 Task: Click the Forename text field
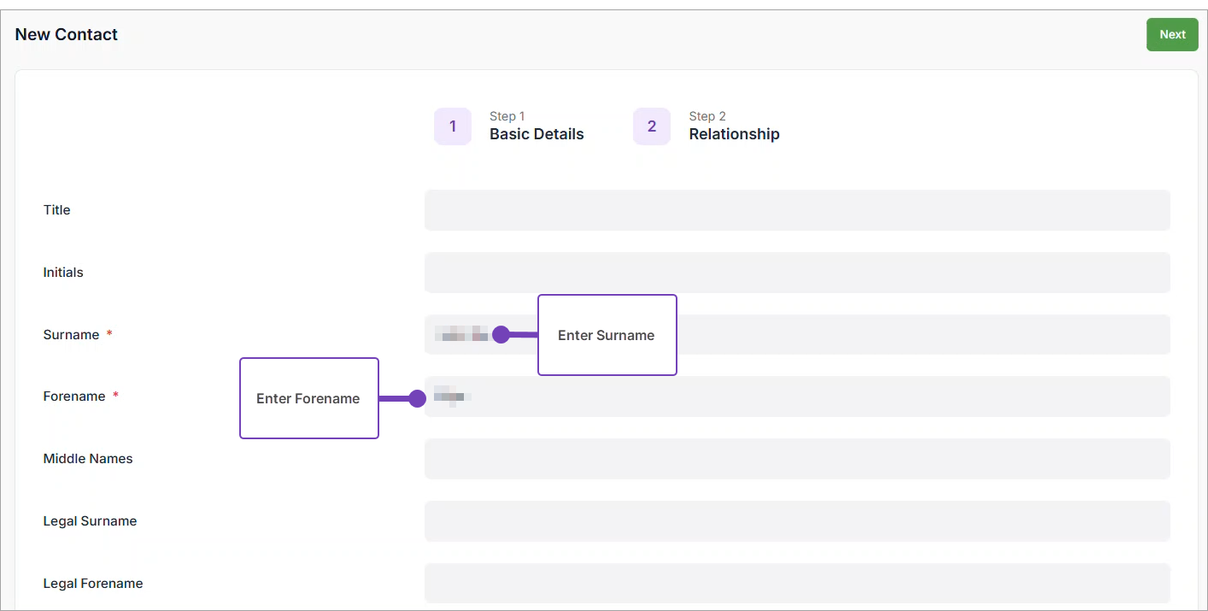point(796,397)
